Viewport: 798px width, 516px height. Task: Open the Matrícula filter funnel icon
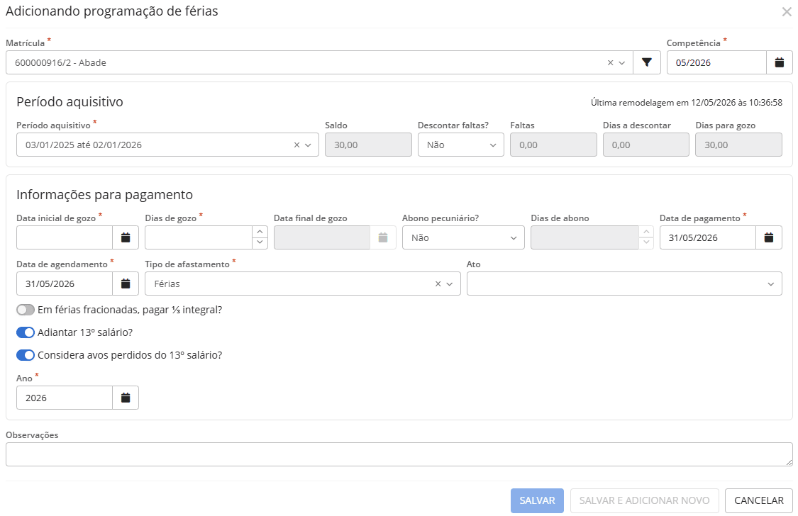(x=647, y=62)
